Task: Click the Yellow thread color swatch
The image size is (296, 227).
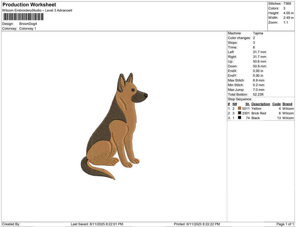Action: tap(239, 108)
